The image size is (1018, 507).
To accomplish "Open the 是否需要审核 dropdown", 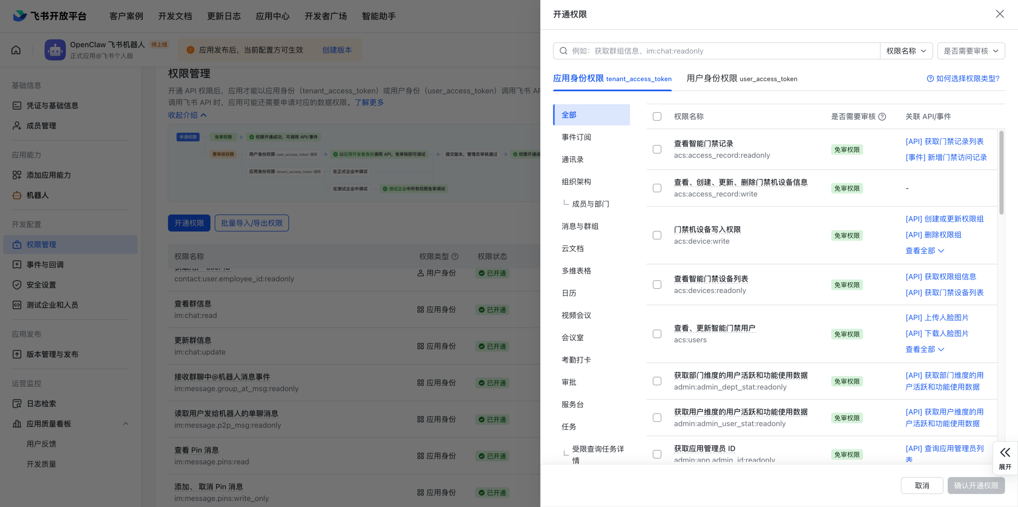I will point(971,51).
